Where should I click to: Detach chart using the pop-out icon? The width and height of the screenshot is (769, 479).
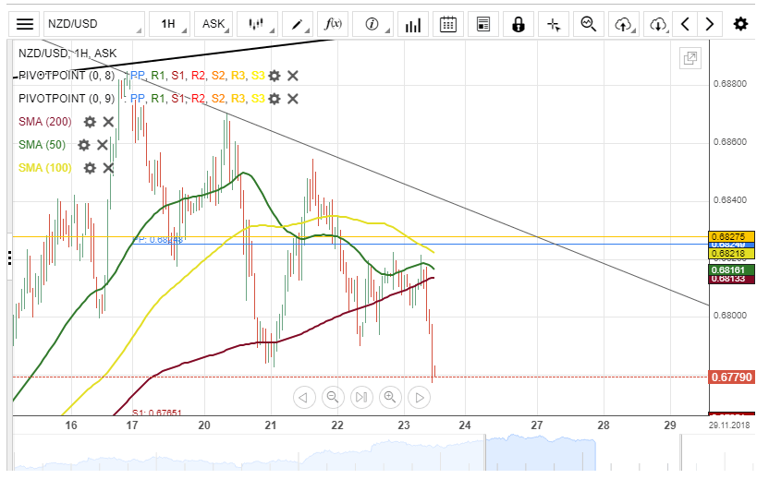(x=690, y=59)
